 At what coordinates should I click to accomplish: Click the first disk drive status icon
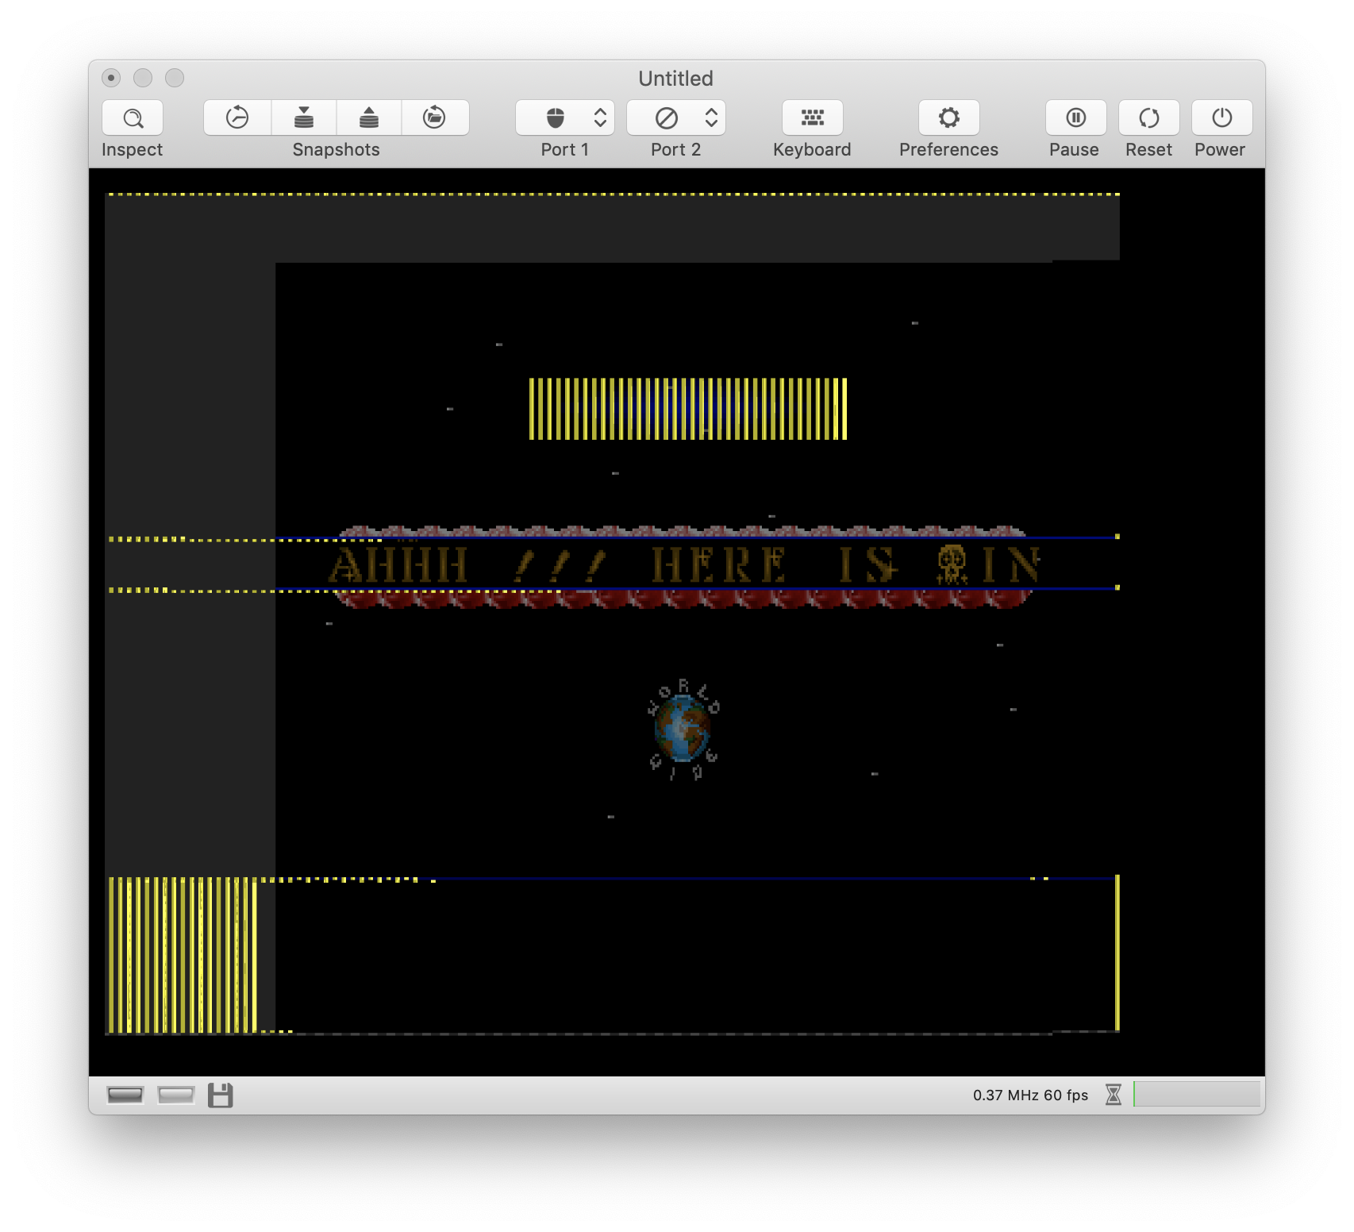coord(125,1095)
